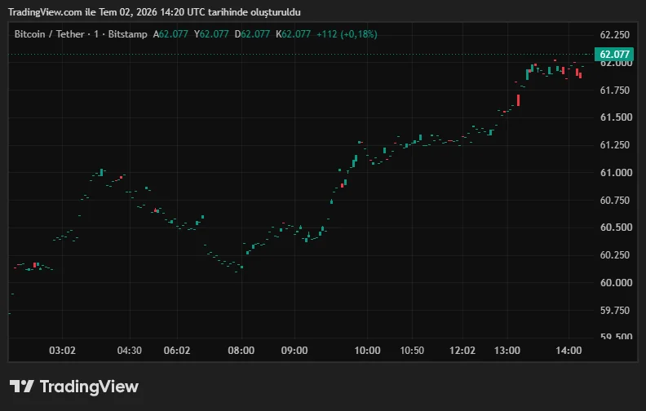Click the 60.000 price axis label
Viewport: 646px width, 411px height.
click(x=616, y=282)
